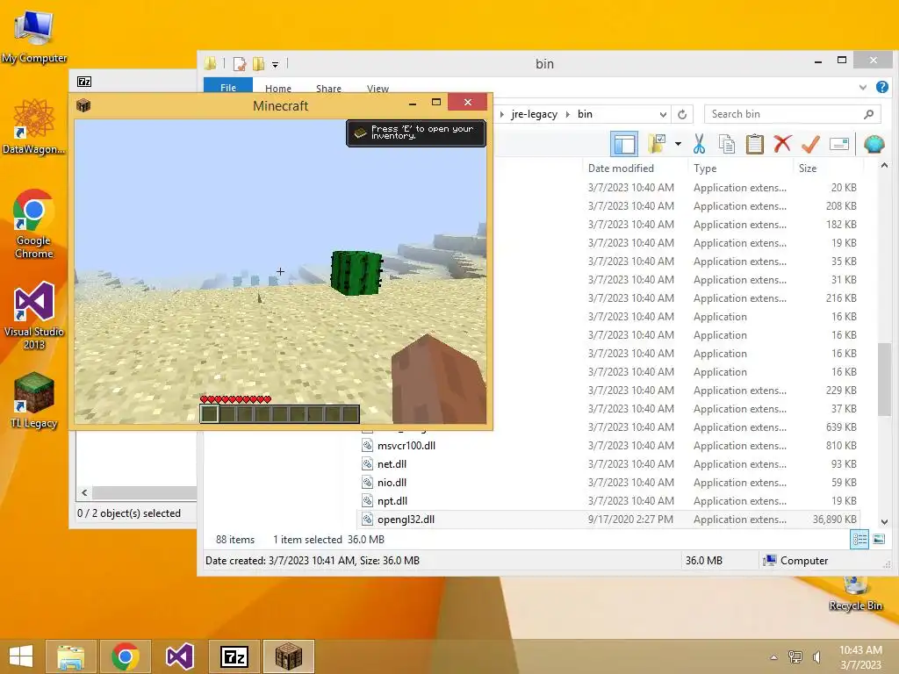Click the Rename card icon in toolbar

pyautogui.click(x=838, y=144)
